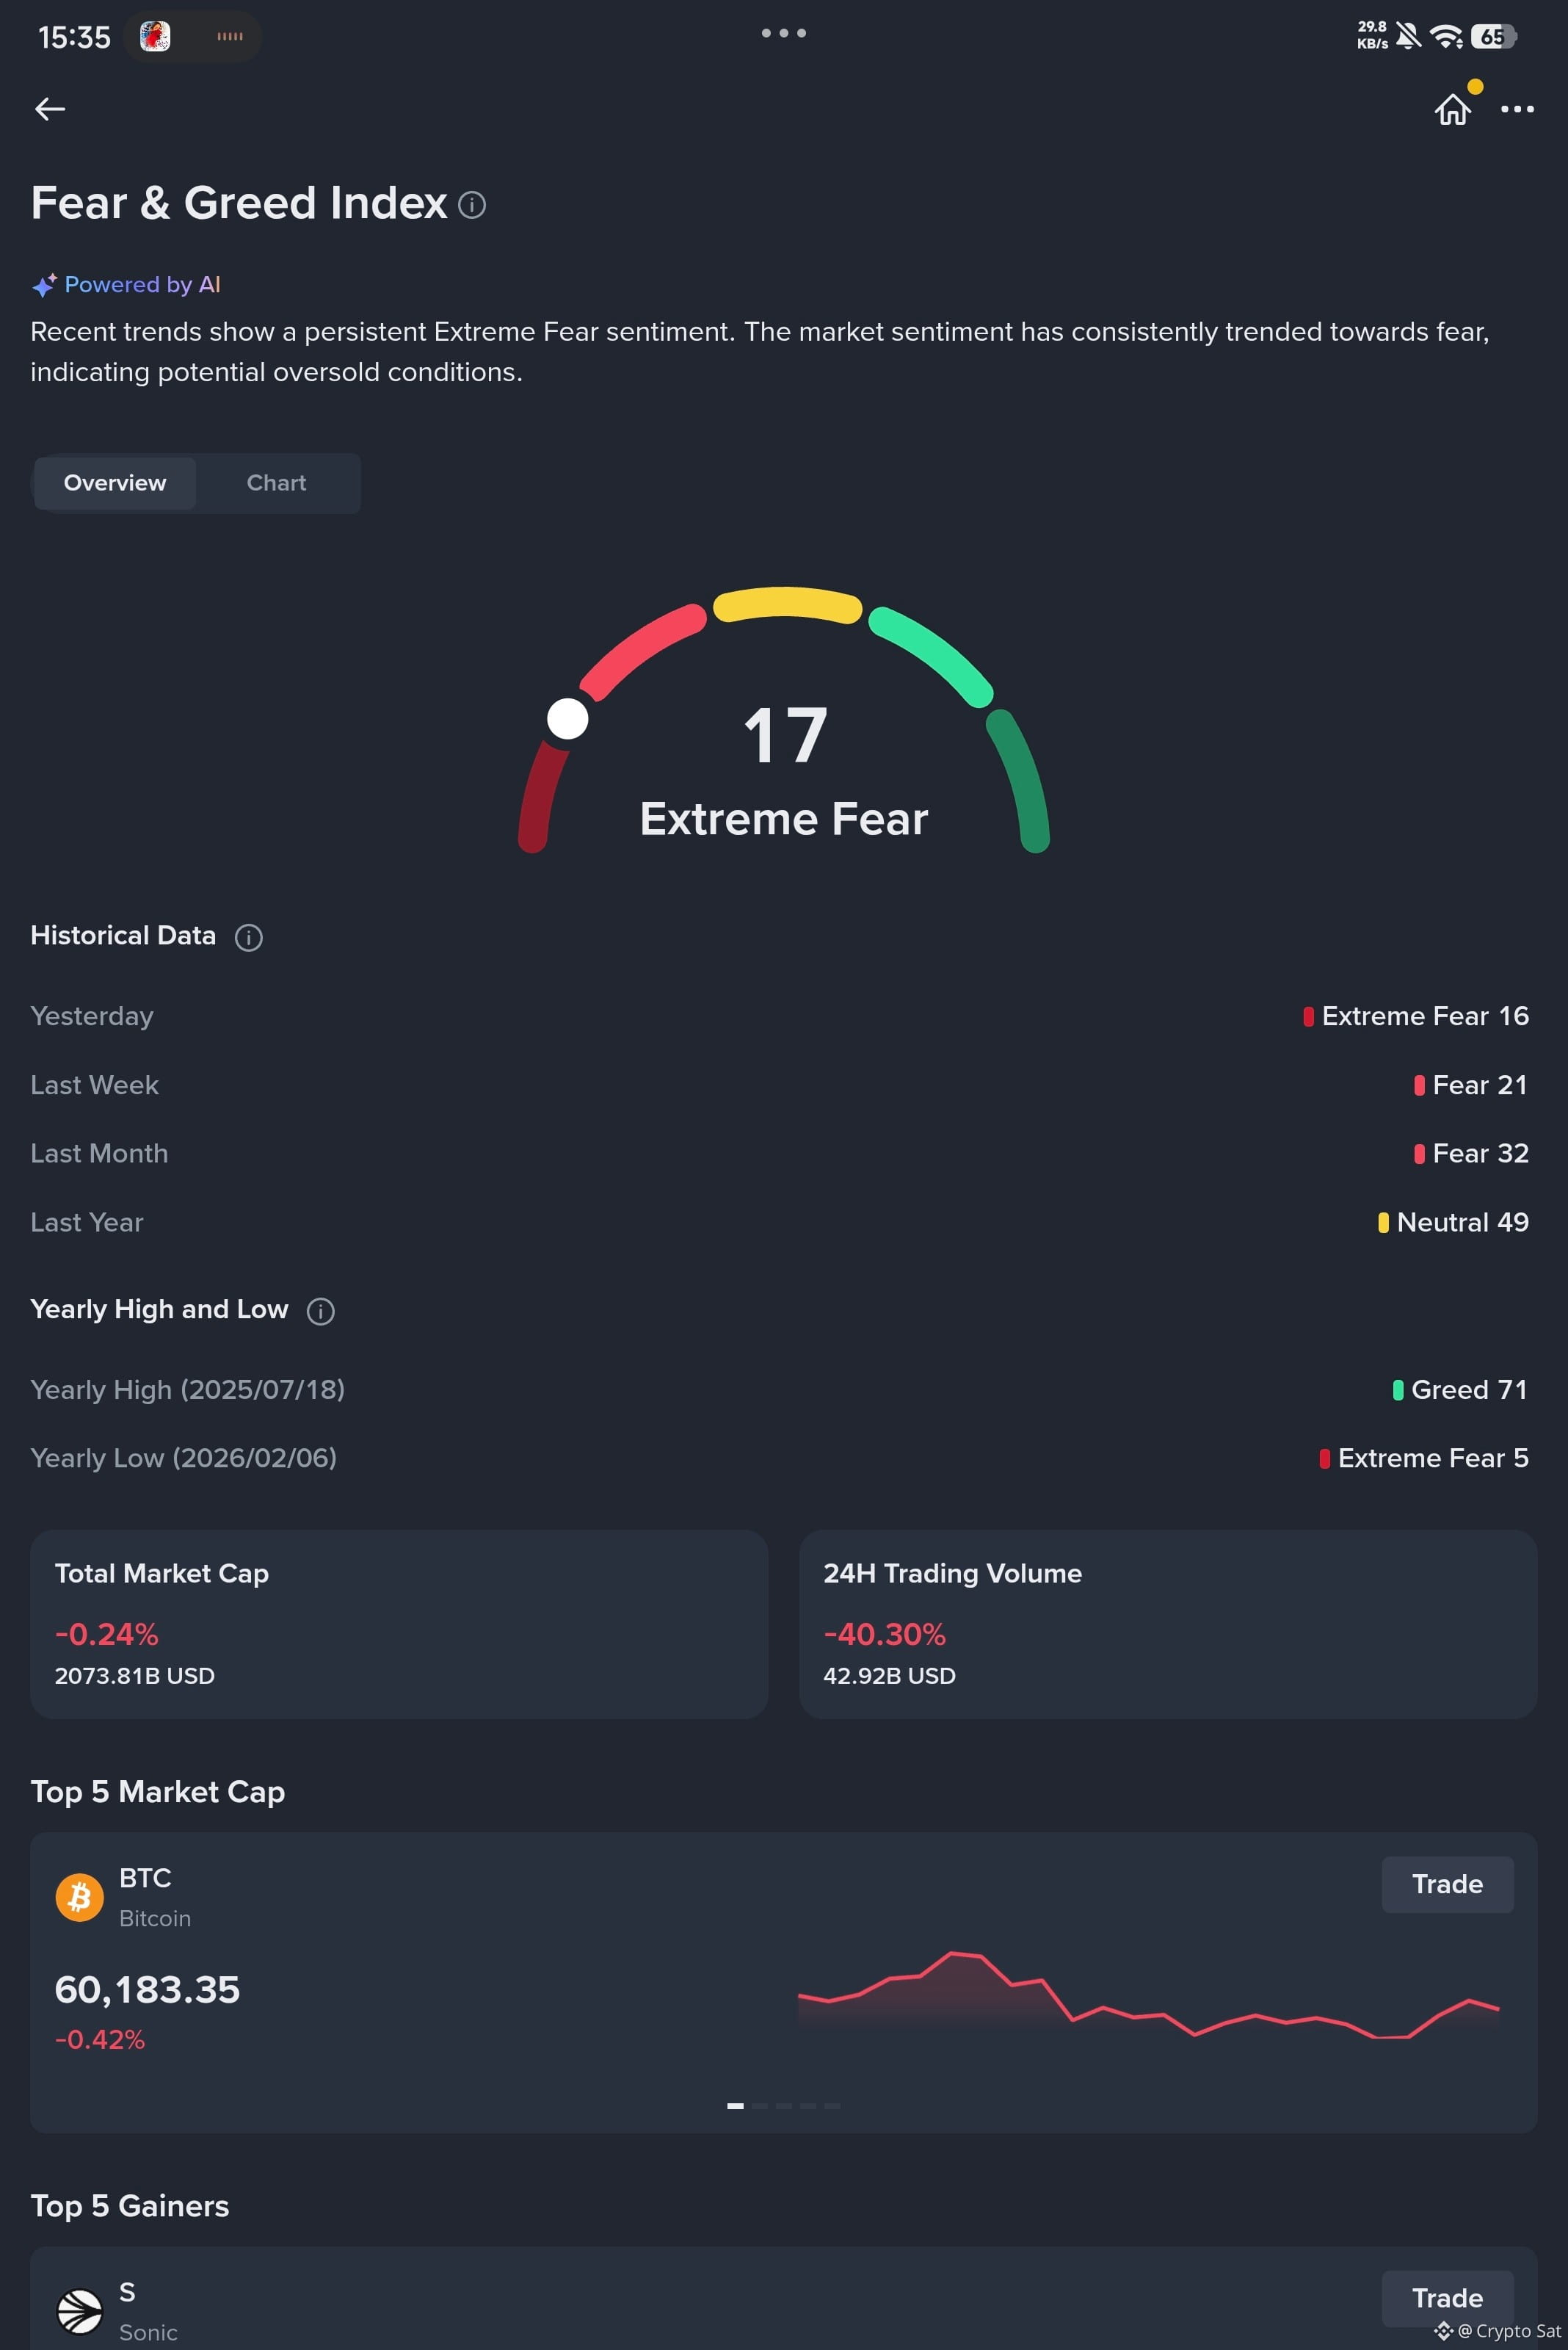The height and width of the screenshot is (2350, 1568).
Task: Tap the 2073.81B USD value
Action: 135,1676
